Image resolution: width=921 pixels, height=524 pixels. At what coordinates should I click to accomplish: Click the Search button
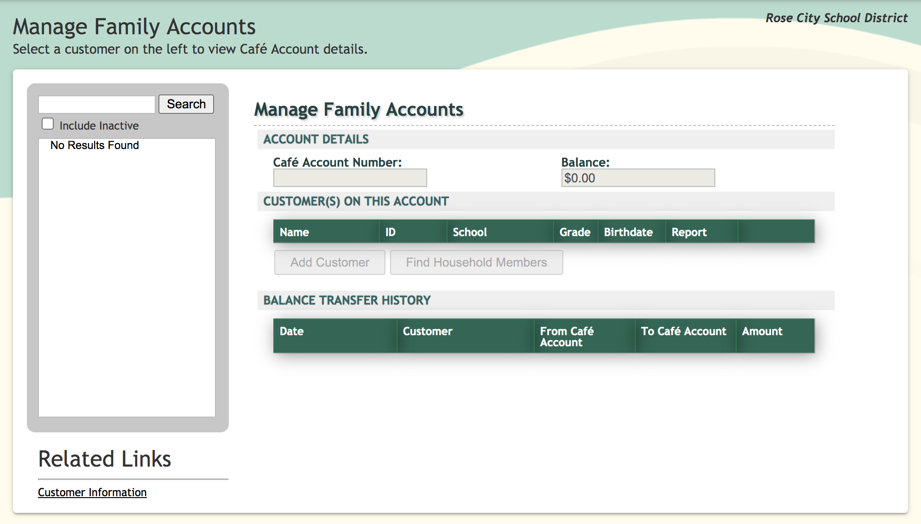pos(186,104)
